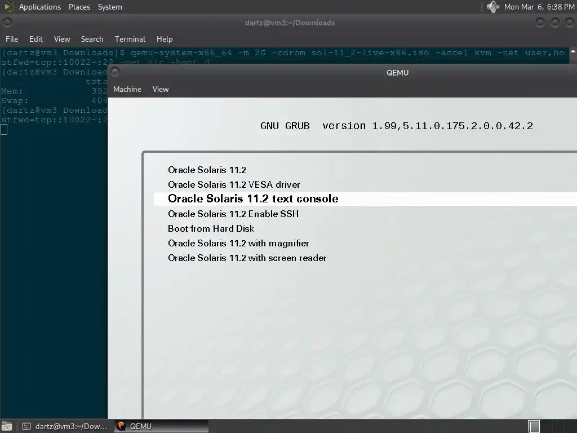
Task: Click the terminal icon in the taskbar button
Action: [26, 426]
